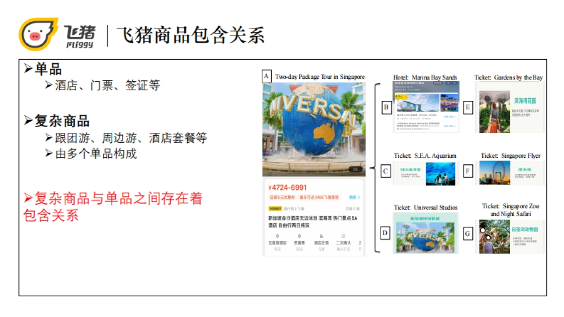Click the 最多可送3495飞猪里程 badge

pyautogui.click(x=319, y=197)
